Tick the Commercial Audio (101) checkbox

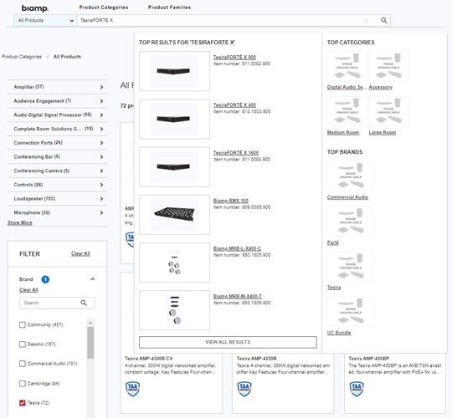pos(23,364)
